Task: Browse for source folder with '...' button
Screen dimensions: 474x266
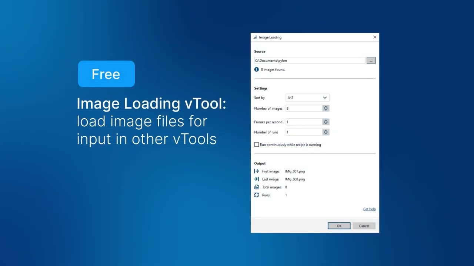Action: tap(371, 61)
